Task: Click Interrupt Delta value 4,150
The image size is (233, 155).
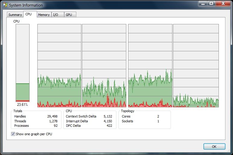Action: click(108, 121)
